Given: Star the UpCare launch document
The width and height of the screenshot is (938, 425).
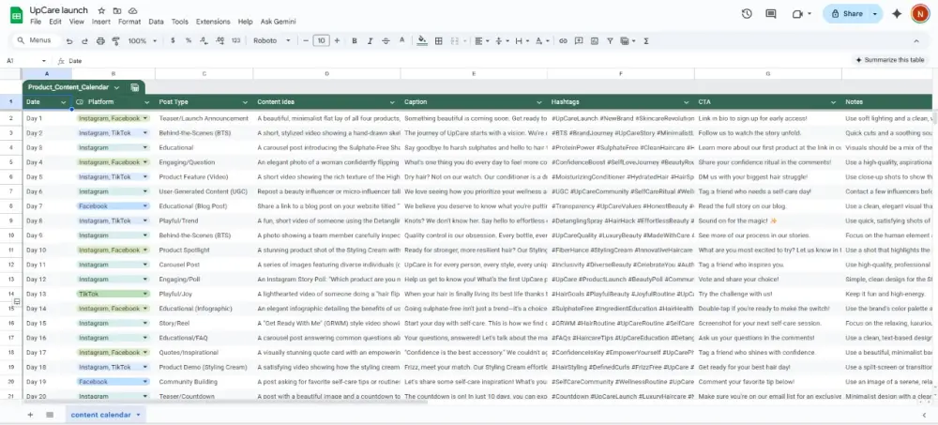Looking at the screenshot, I should [x=101, y=10].
